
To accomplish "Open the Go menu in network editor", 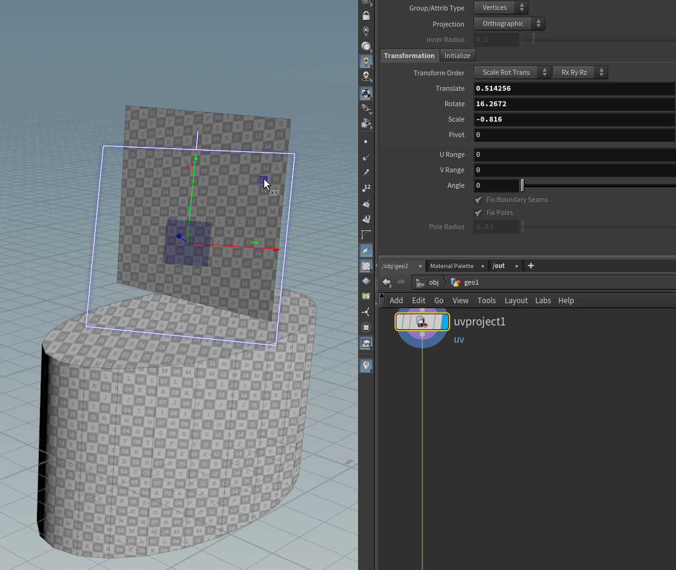I will (439, 301).
